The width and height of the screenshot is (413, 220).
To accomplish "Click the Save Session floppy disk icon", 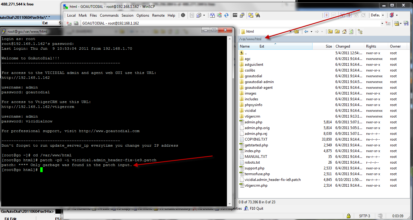I will click(406, 23).
